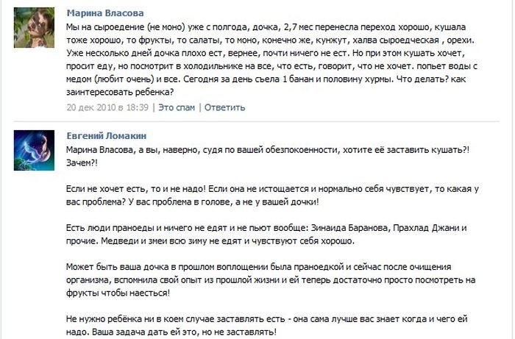Open Марина Власова's profile name link
Screen dimensions: 515x339
click(x=105, y=13)
